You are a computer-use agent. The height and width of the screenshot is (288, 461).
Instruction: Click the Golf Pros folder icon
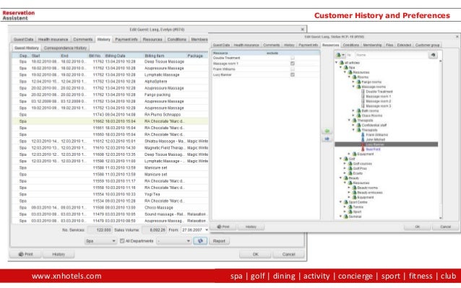point(350,168)
